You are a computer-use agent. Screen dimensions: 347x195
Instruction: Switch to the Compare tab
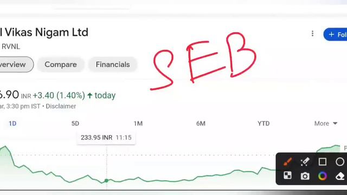pos(61,64)
